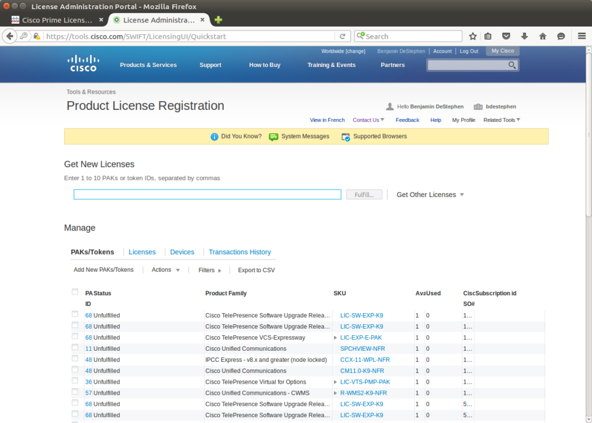
Task: Click the Firefox back arrow button
Action: (x=9, y=36)
